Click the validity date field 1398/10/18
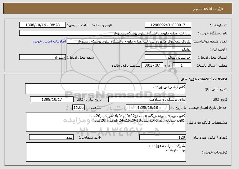 coord(148,108)
